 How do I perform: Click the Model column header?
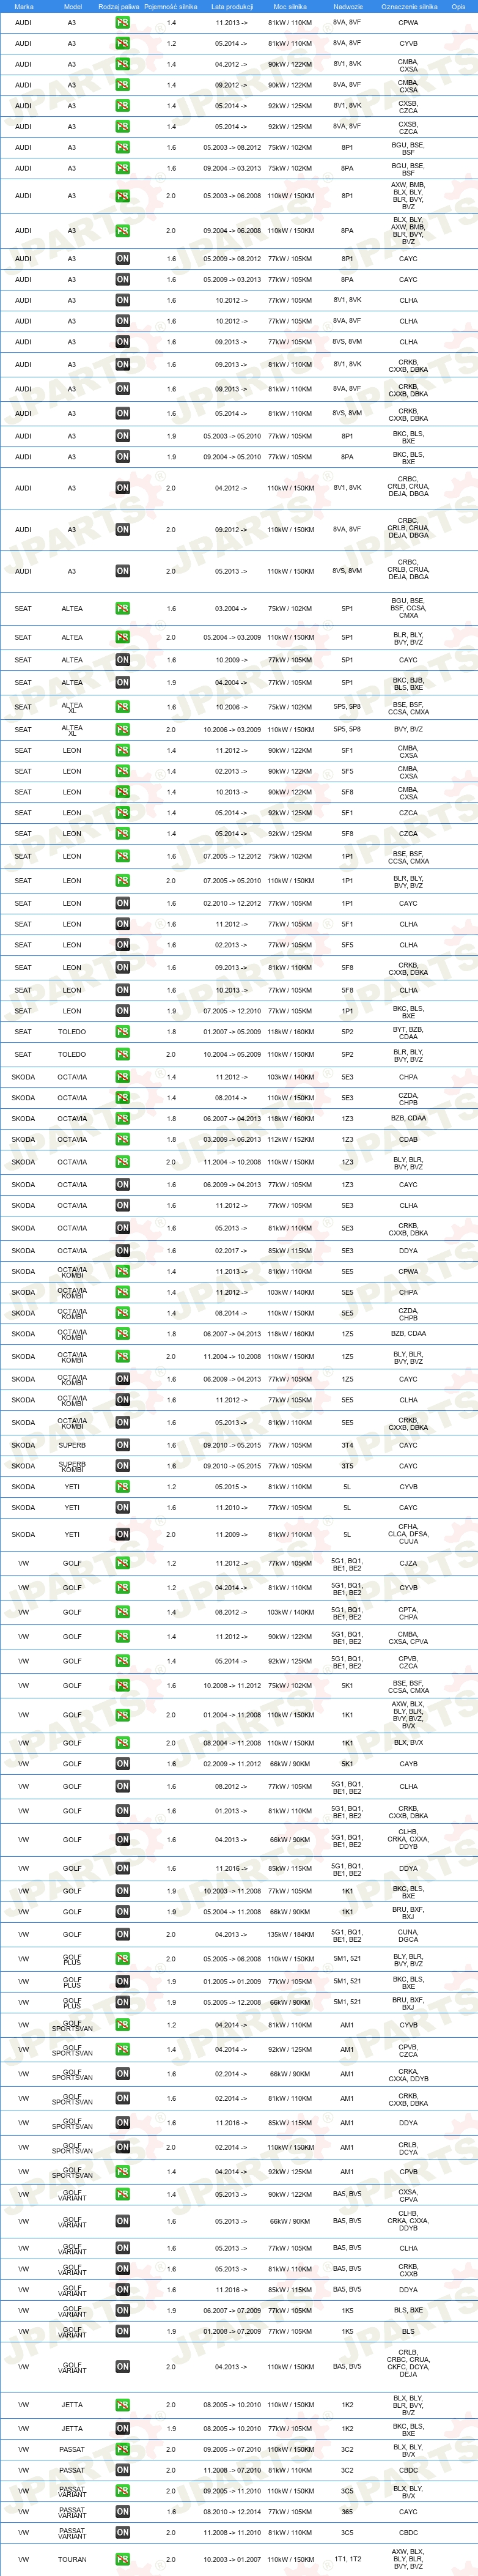(72, 6)
